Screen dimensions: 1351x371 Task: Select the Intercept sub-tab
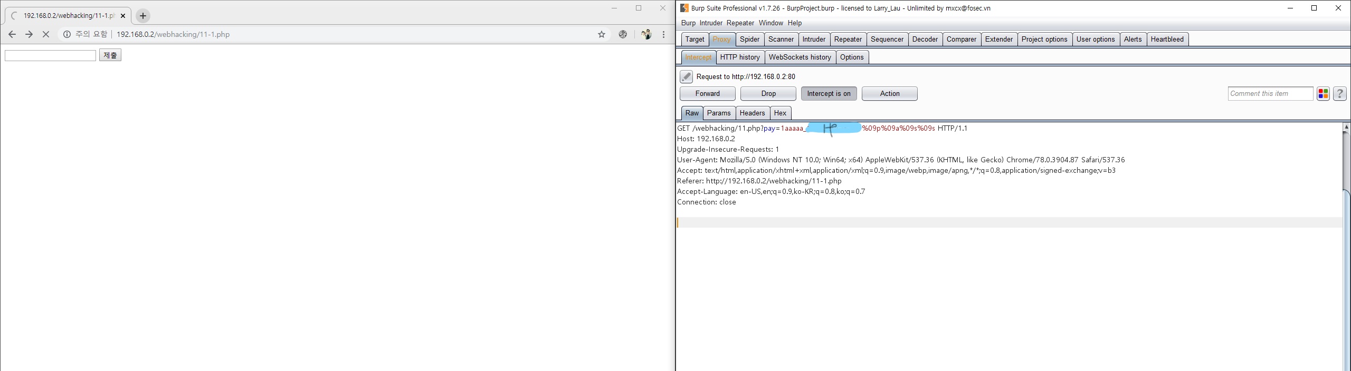click(x=698, y=57)
